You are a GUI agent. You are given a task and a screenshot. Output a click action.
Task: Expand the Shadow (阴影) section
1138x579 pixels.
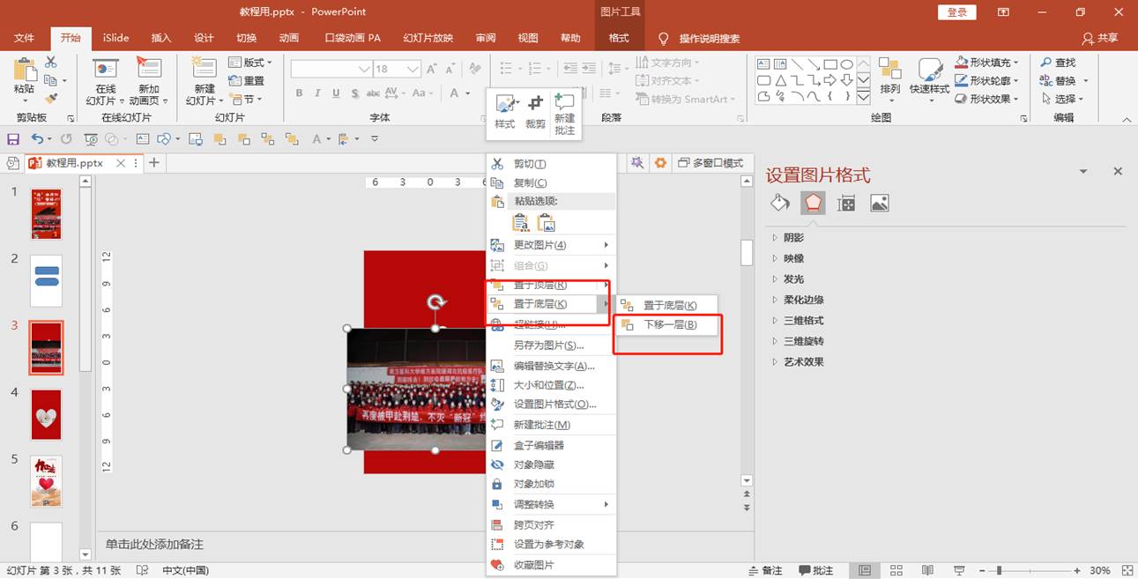pyautogui.click(x=793, y=238)
